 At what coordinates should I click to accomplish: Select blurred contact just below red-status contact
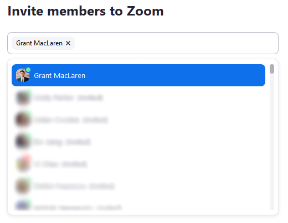138,186
